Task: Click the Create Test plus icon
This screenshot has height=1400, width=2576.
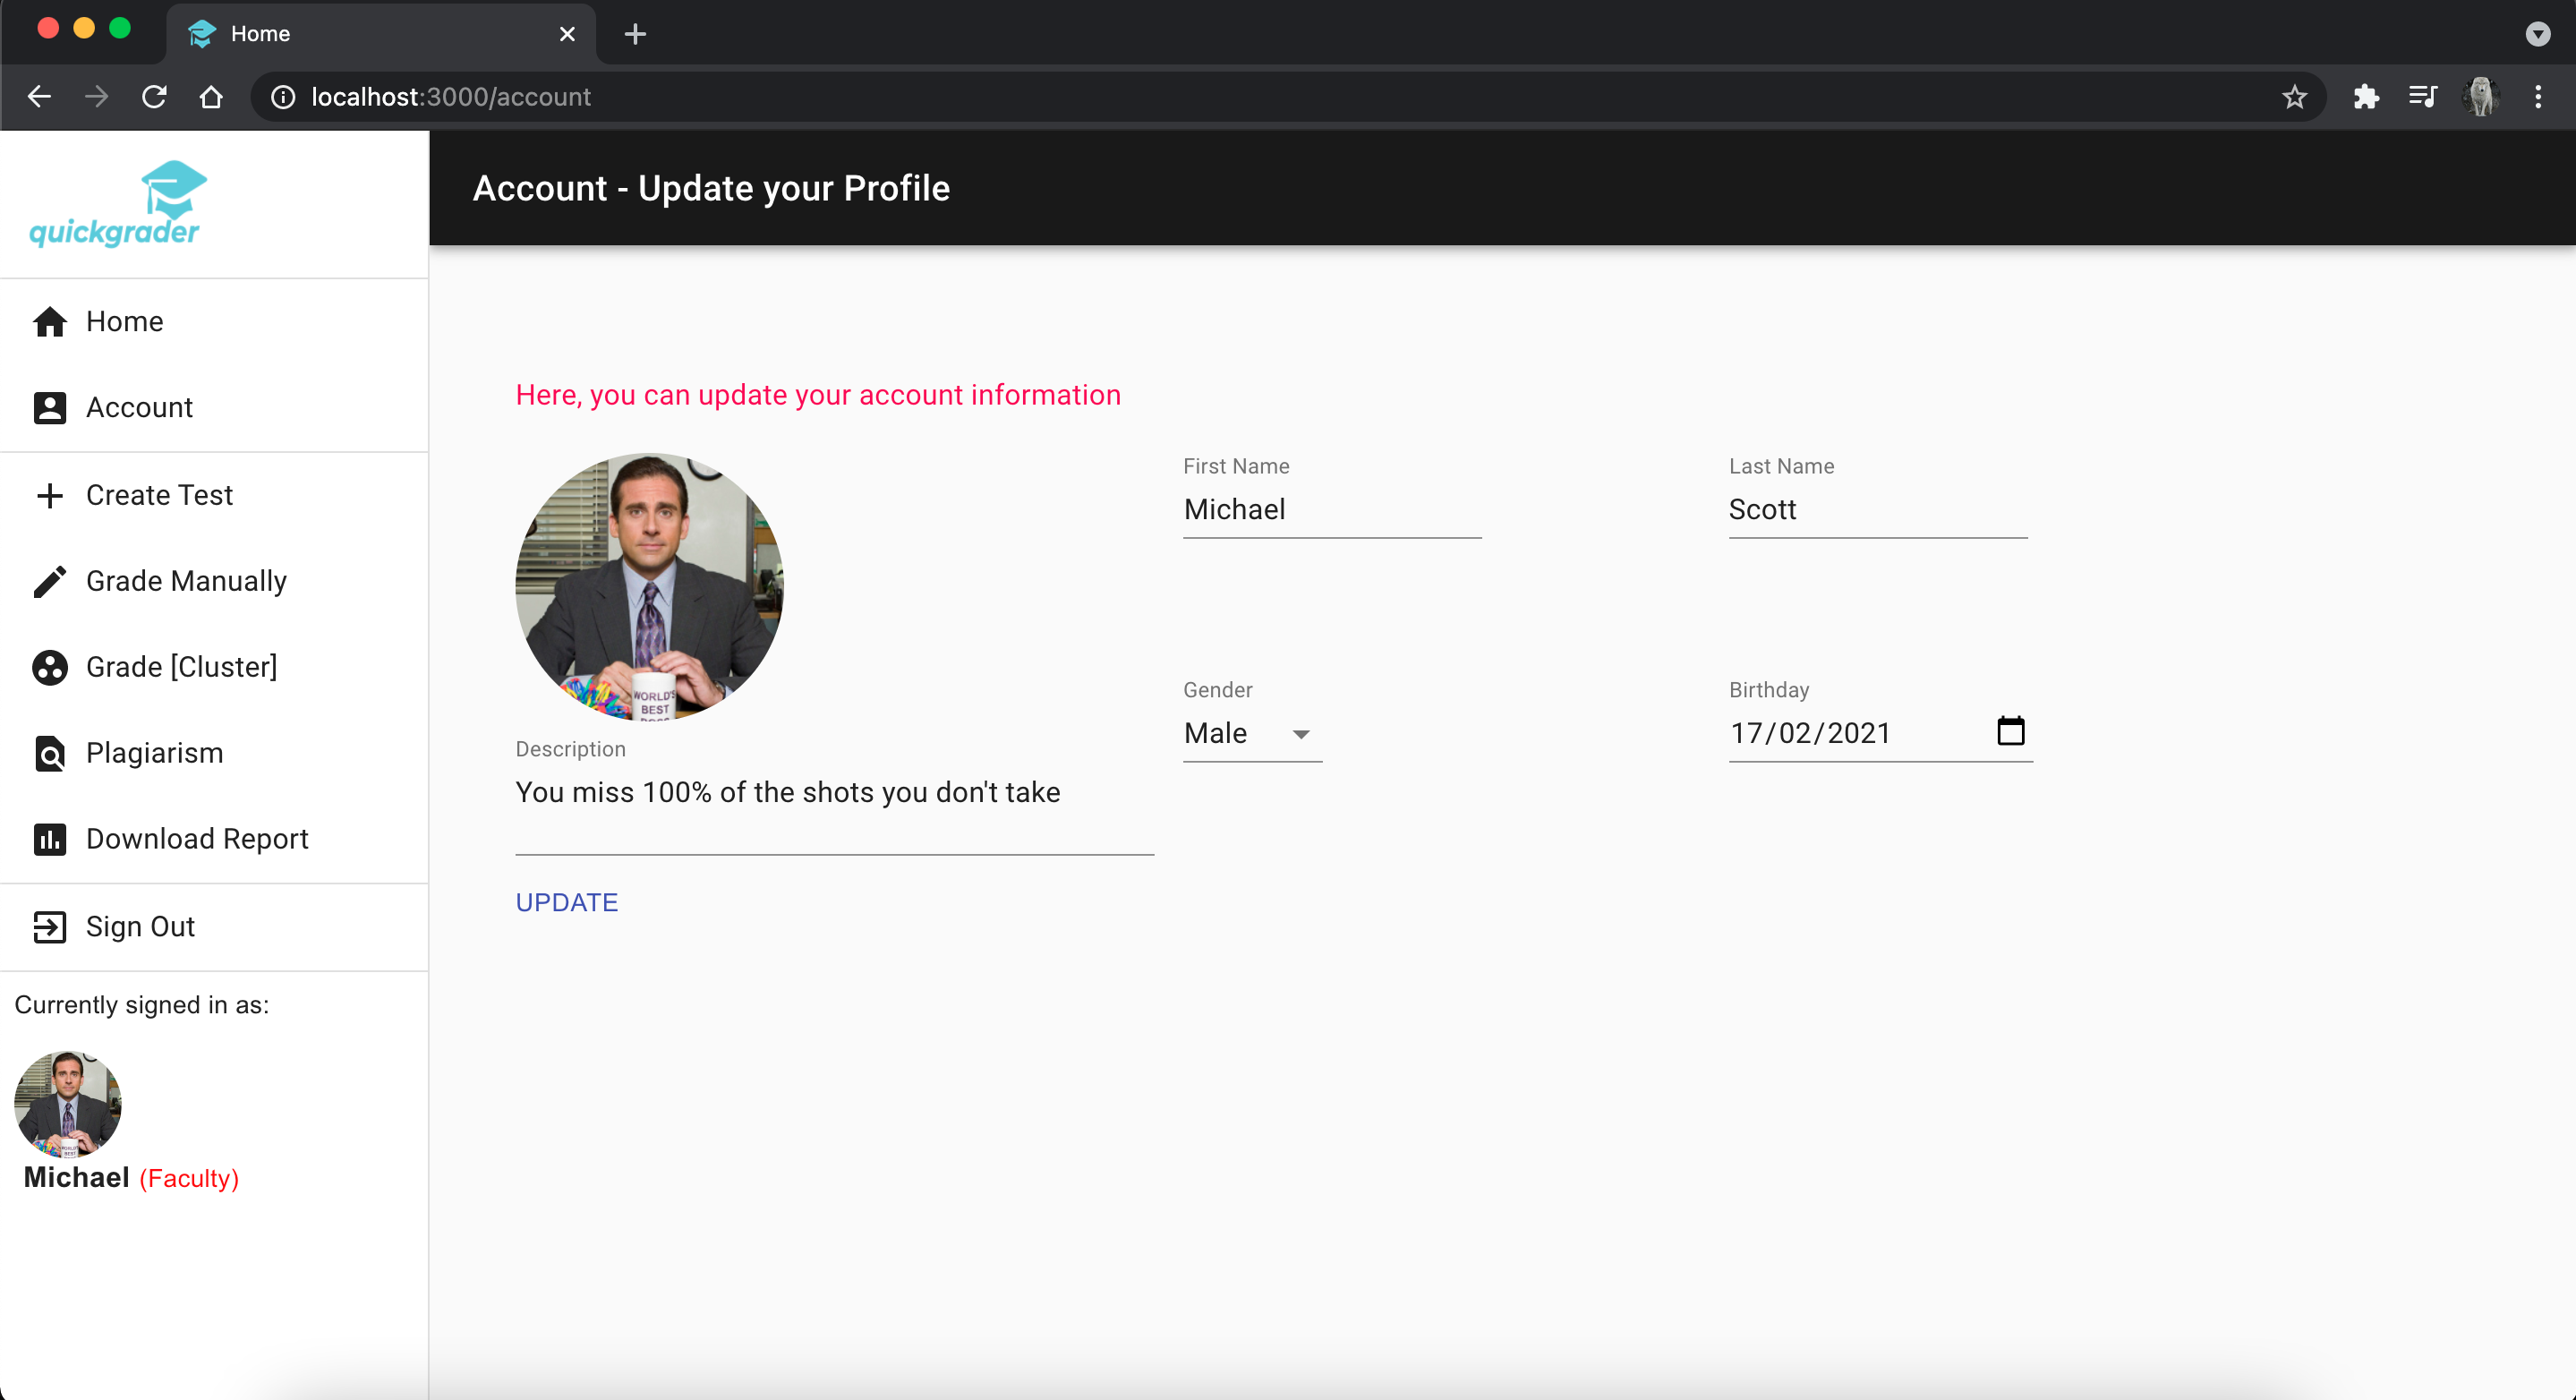Action: point(49,495)
